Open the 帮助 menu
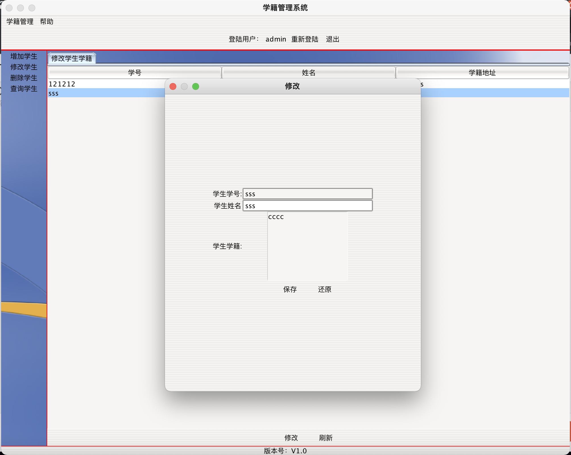The width and height of the screenshot is (571, 455). click(46, 22)
